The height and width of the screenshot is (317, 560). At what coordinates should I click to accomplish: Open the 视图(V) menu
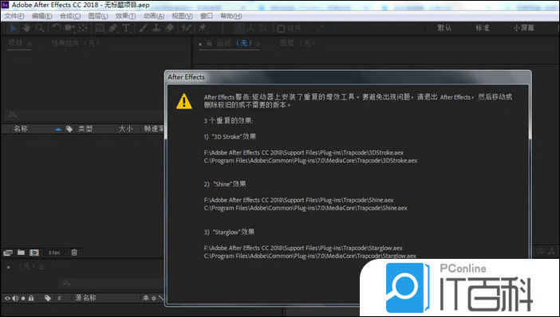click(182, 16)
